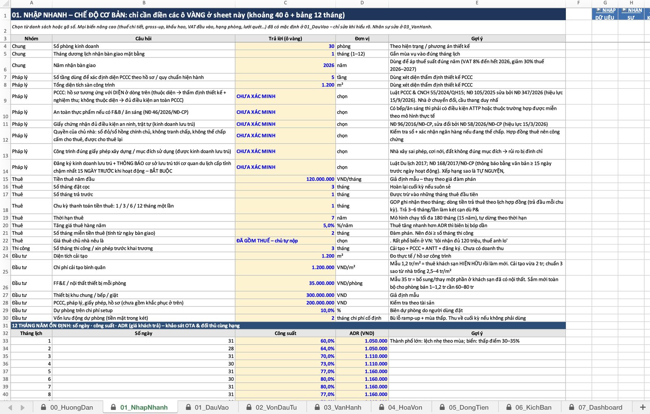Viewport: 650px width, 414px height.
Task: Click the lock icon on 07_Dashboard tab
Action: (x=572, y=407)
